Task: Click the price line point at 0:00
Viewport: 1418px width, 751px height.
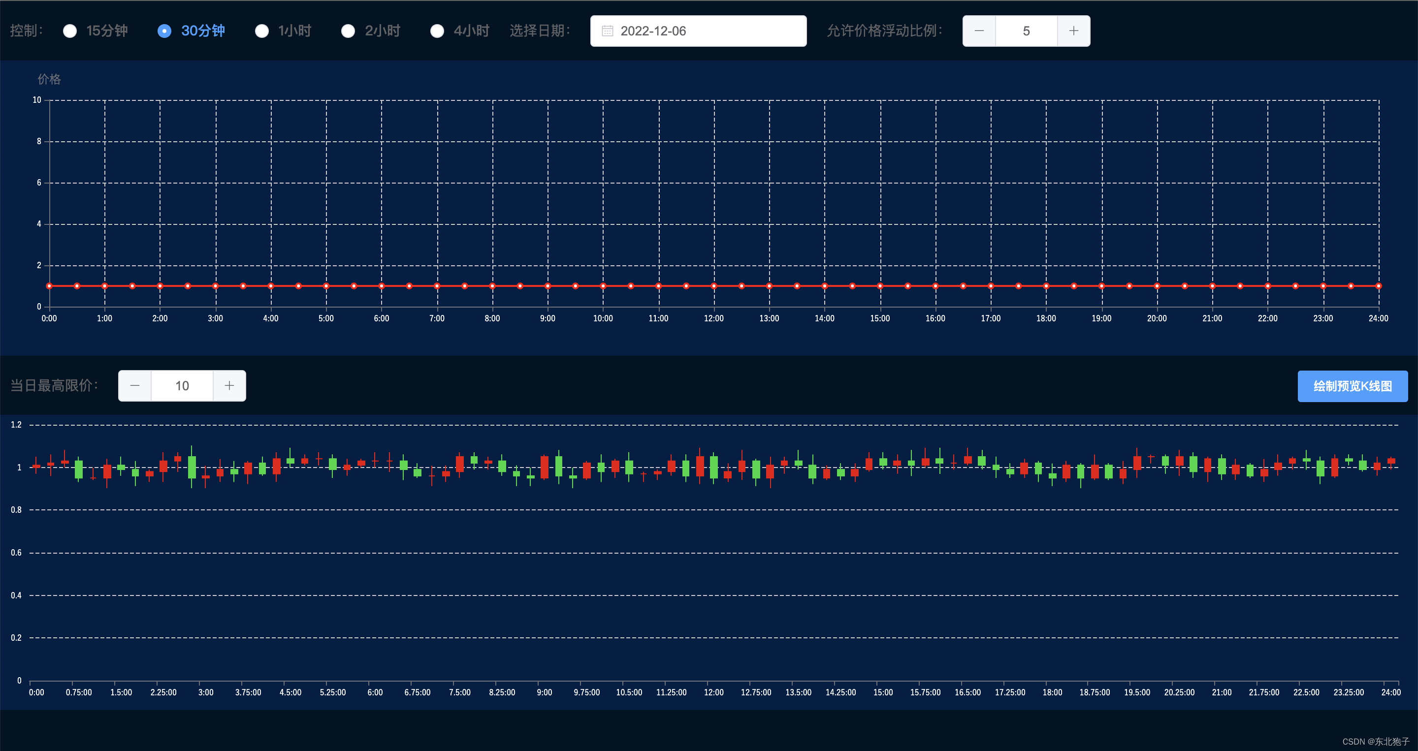Action: [49, 286]
